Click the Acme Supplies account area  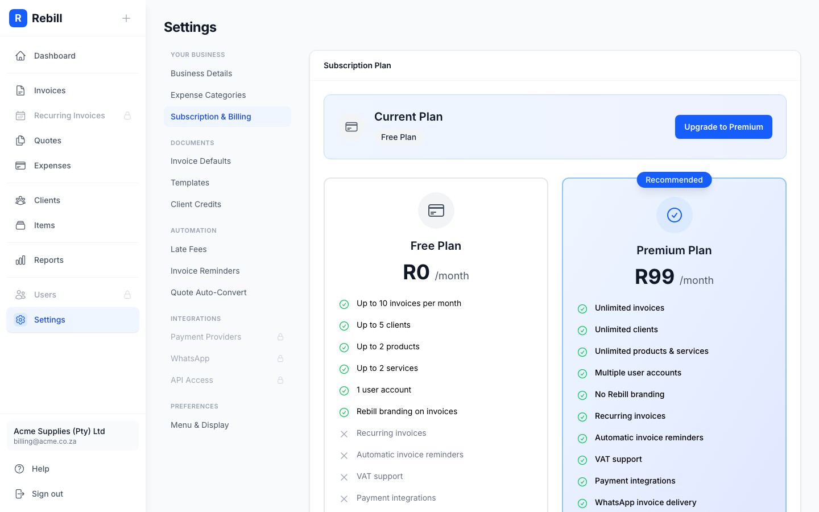(x=73, y=436)
